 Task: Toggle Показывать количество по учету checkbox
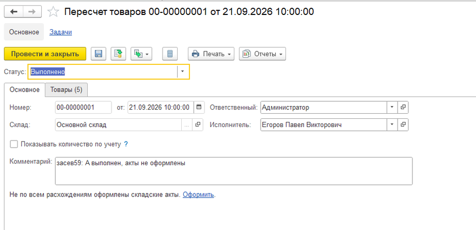coord(14,144)
